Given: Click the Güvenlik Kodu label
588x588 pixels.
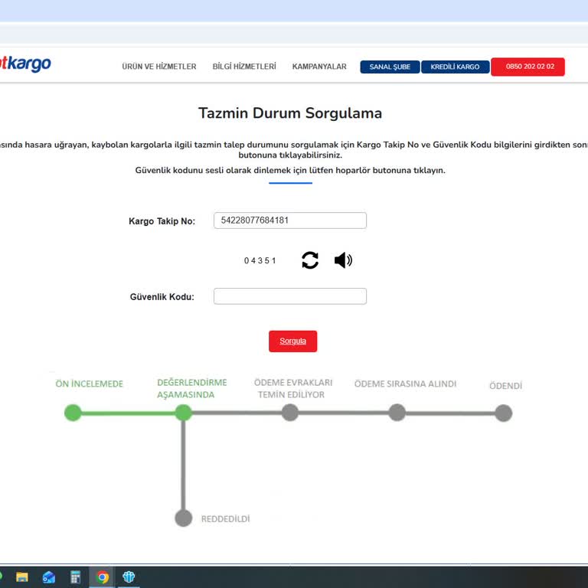Looking at the screenshot, I should click(x=162, y=296).
